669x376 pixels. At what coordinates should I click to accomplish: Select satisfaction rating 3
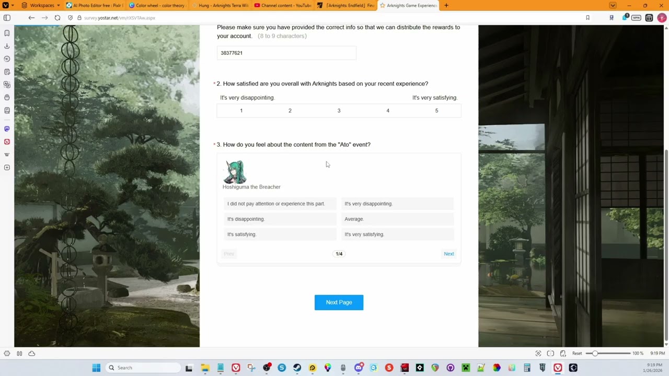[339, 111]
